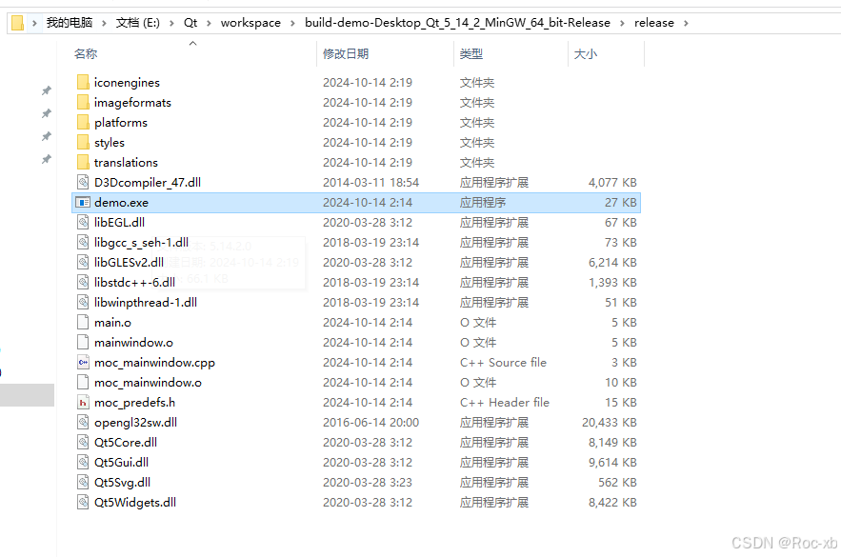The width and height of the screenshot is (841, 557).
Task: Select the libGLESv2.dll file name
Action: [x=130, y=263]
